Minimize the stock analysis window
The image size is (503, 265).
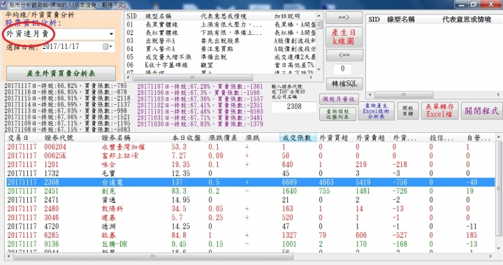pyautogui.click(x=462, y=4)
